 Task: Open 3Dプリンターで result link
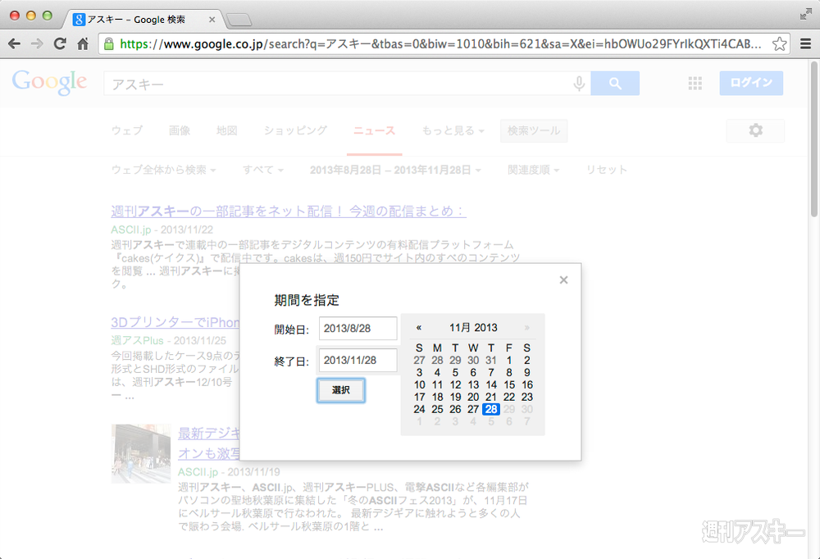[175, 323]
